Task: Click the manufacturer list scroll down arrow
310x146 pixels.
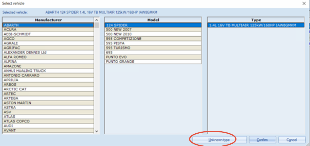Action: tap(96, 131)
